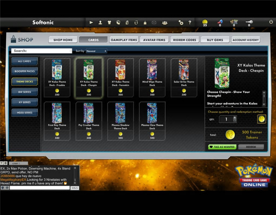Click the booster packs counter icon

(x=234, y=23)
